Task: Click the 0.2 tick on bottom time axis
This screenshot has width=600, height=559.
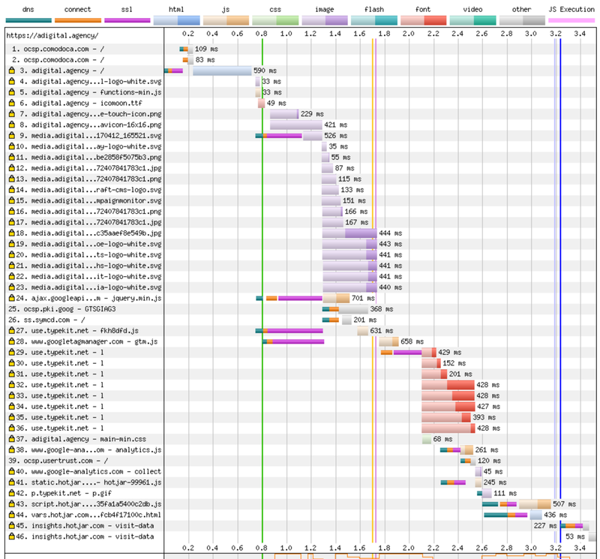Action: click(x=188, y=548)
